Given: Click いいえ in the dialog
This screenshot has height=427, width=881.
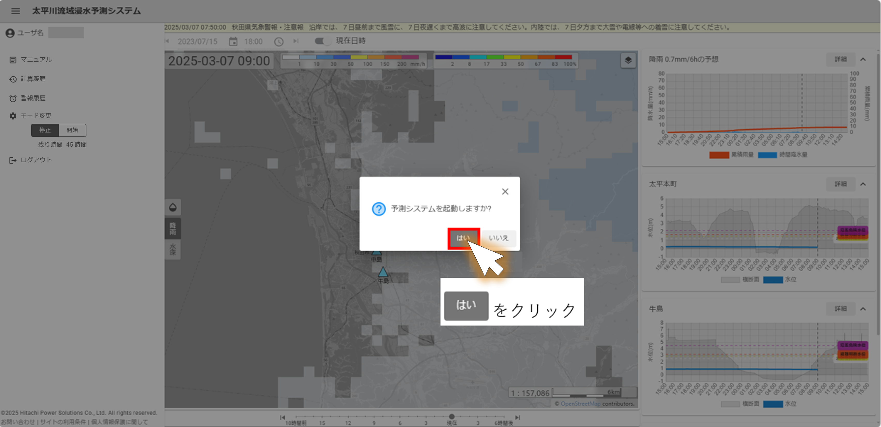Looking at the screenshot, I should 498,238.
